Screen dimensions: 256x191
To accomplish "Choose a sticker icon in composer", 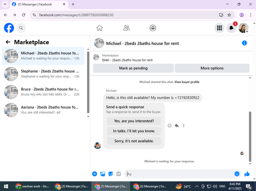I will click(111, 174).
